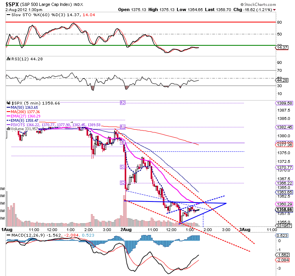Click the 1358.66 current price tag
This screenshot has width=295, height=276.
click(284, 209)
